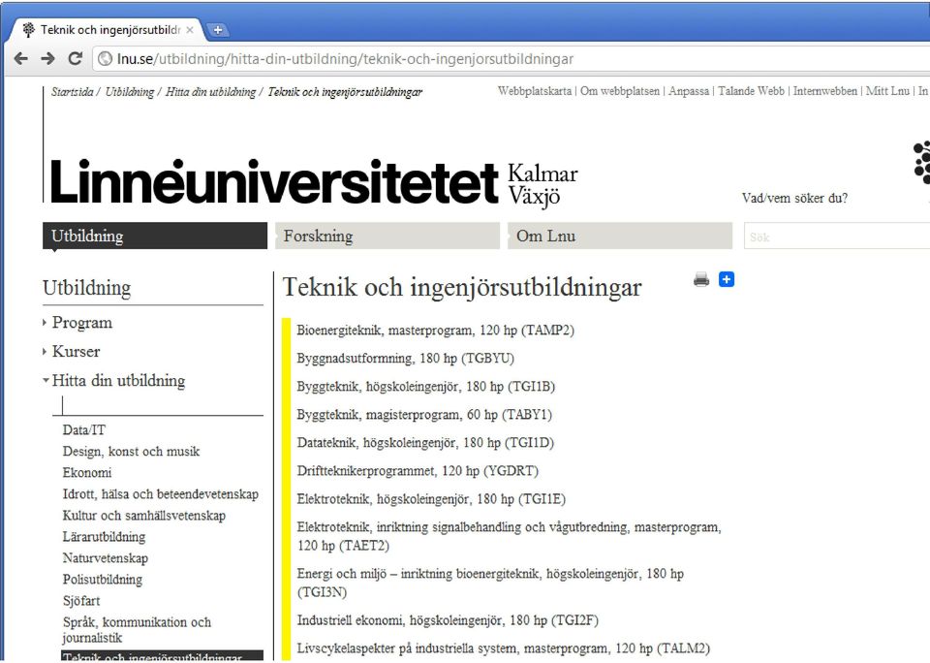Click the Teknik och ingenjörsutbildningar breadcrumb
The width and height of the screenshot is (930, 663).
[345, 92]
